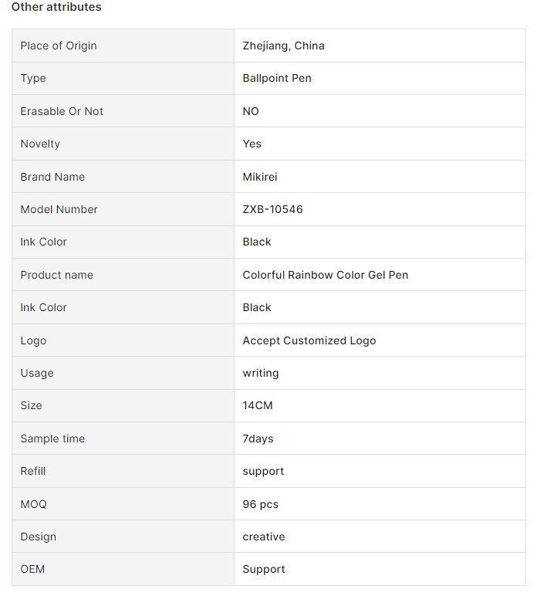This screenshot has width=537, height=596.
Task: Click the 'Novelty' attribute label
Action: point(40,144)
